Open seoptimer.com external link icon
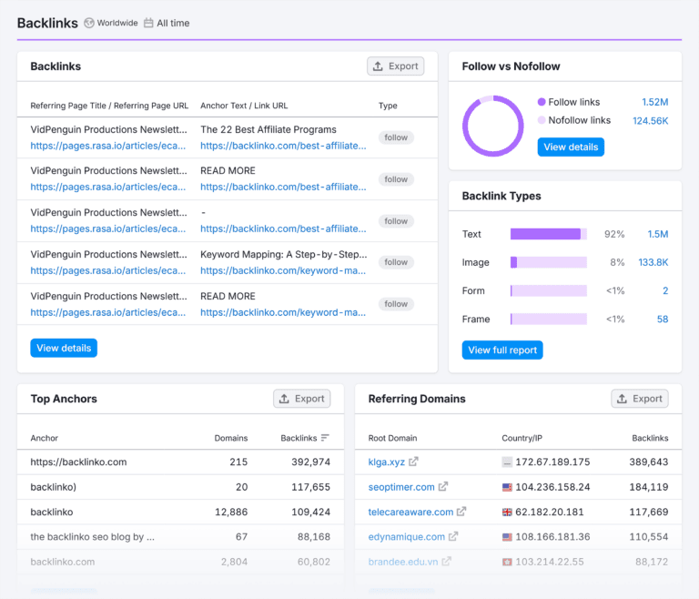Image resolution: width=699 pixels, height=599 pixels. (443, 487)
